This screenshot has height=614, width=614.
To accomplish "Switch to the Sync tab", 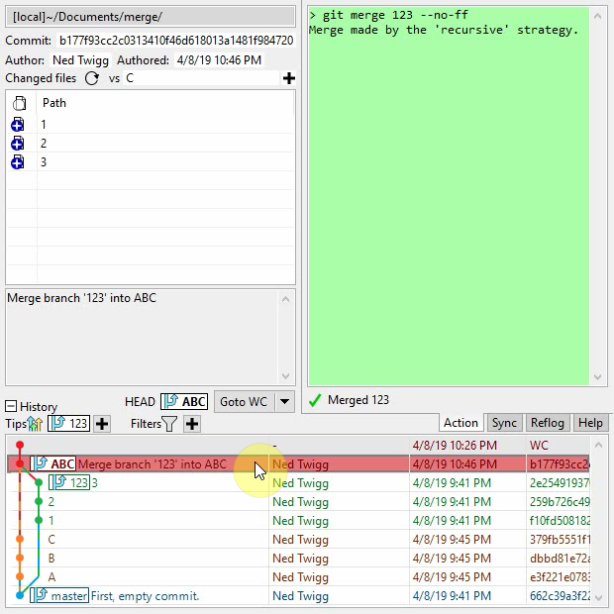I will tap(504, 423).
